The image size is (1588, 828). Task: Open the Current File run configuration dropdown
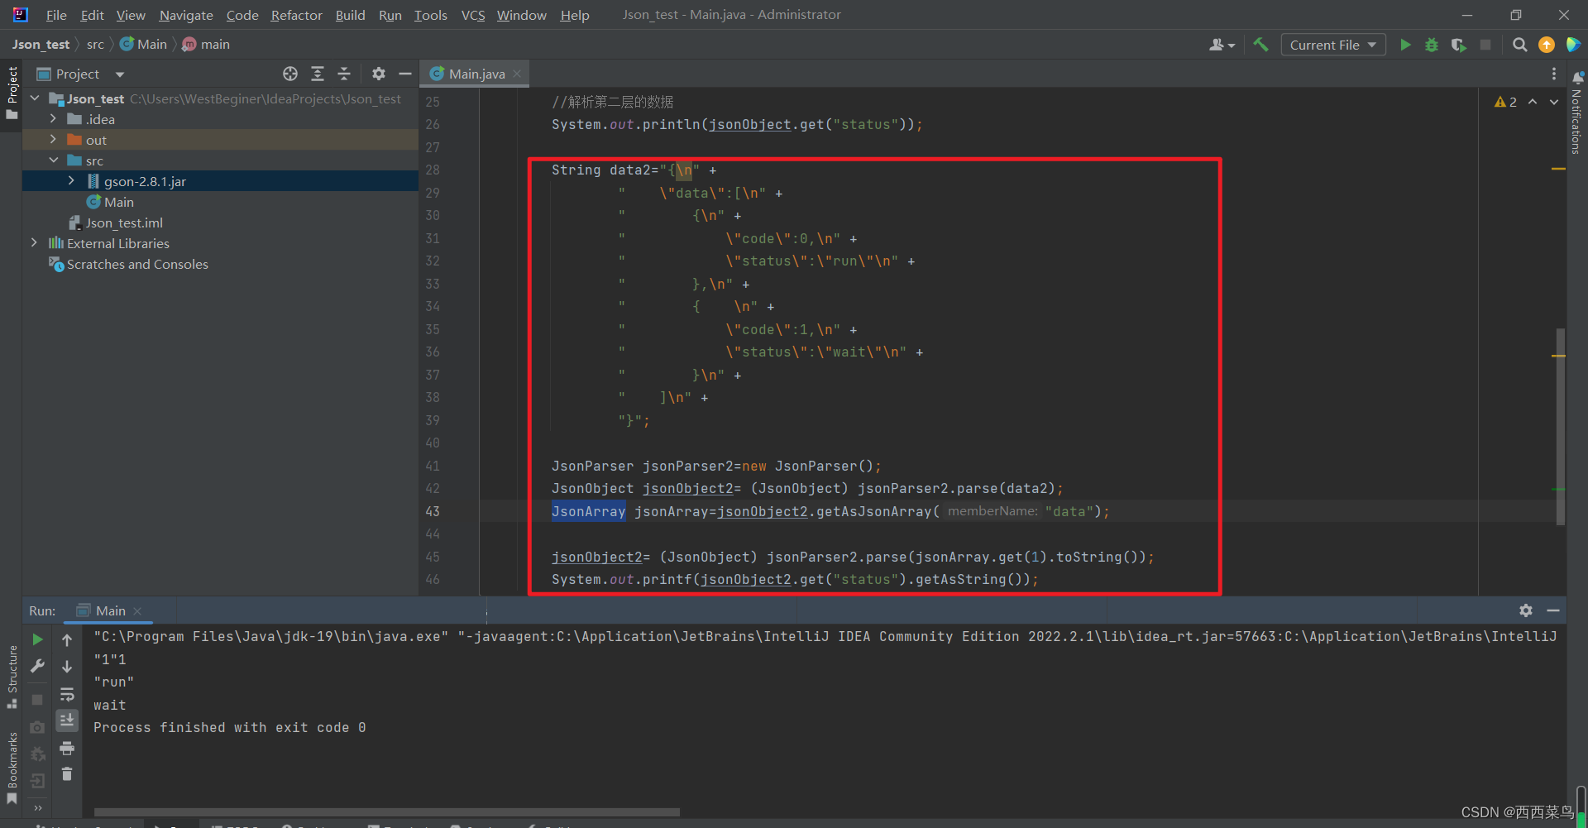pyautogui.click(x=1332, y=45)
